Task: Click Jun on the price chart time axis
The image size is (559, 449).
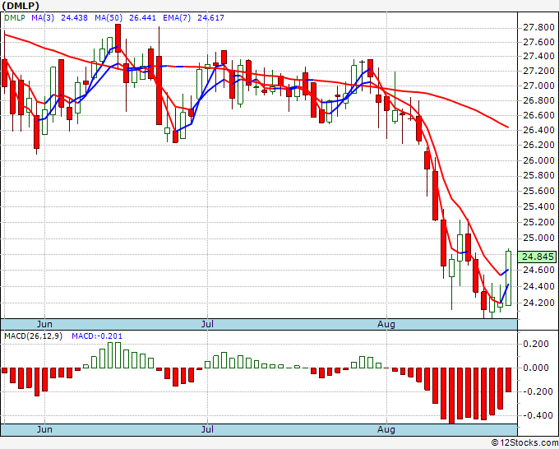Action: click(44, 324)
